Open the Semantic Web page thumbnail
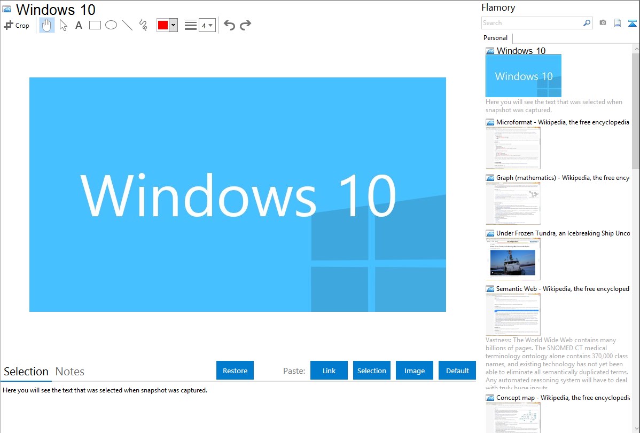Screen dimensions: 640x433 point(513,314)
